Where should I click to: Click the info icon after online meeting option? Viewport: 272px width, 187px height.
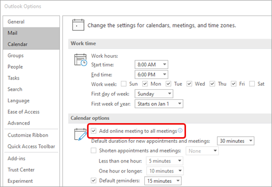[x=180, y=130]
